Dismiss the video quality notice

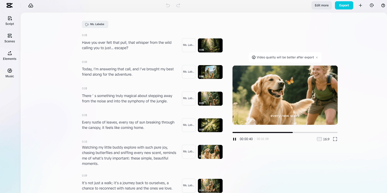(317, 57)
